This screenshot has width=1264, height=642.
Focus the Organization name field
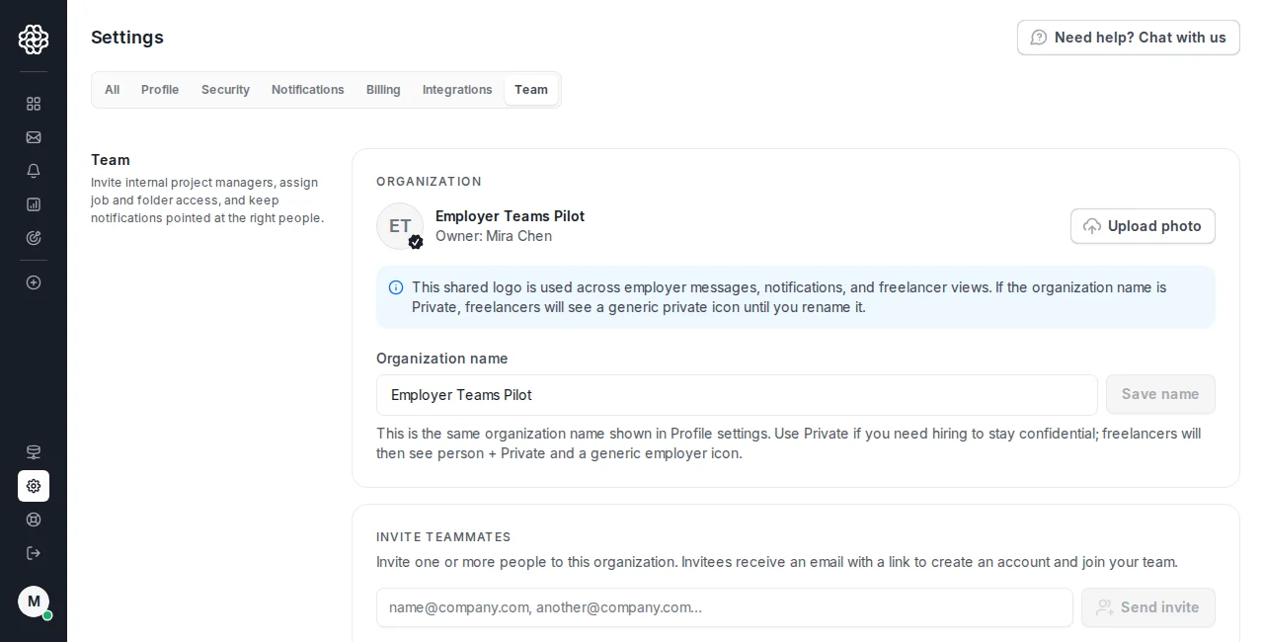pos(737,395)
